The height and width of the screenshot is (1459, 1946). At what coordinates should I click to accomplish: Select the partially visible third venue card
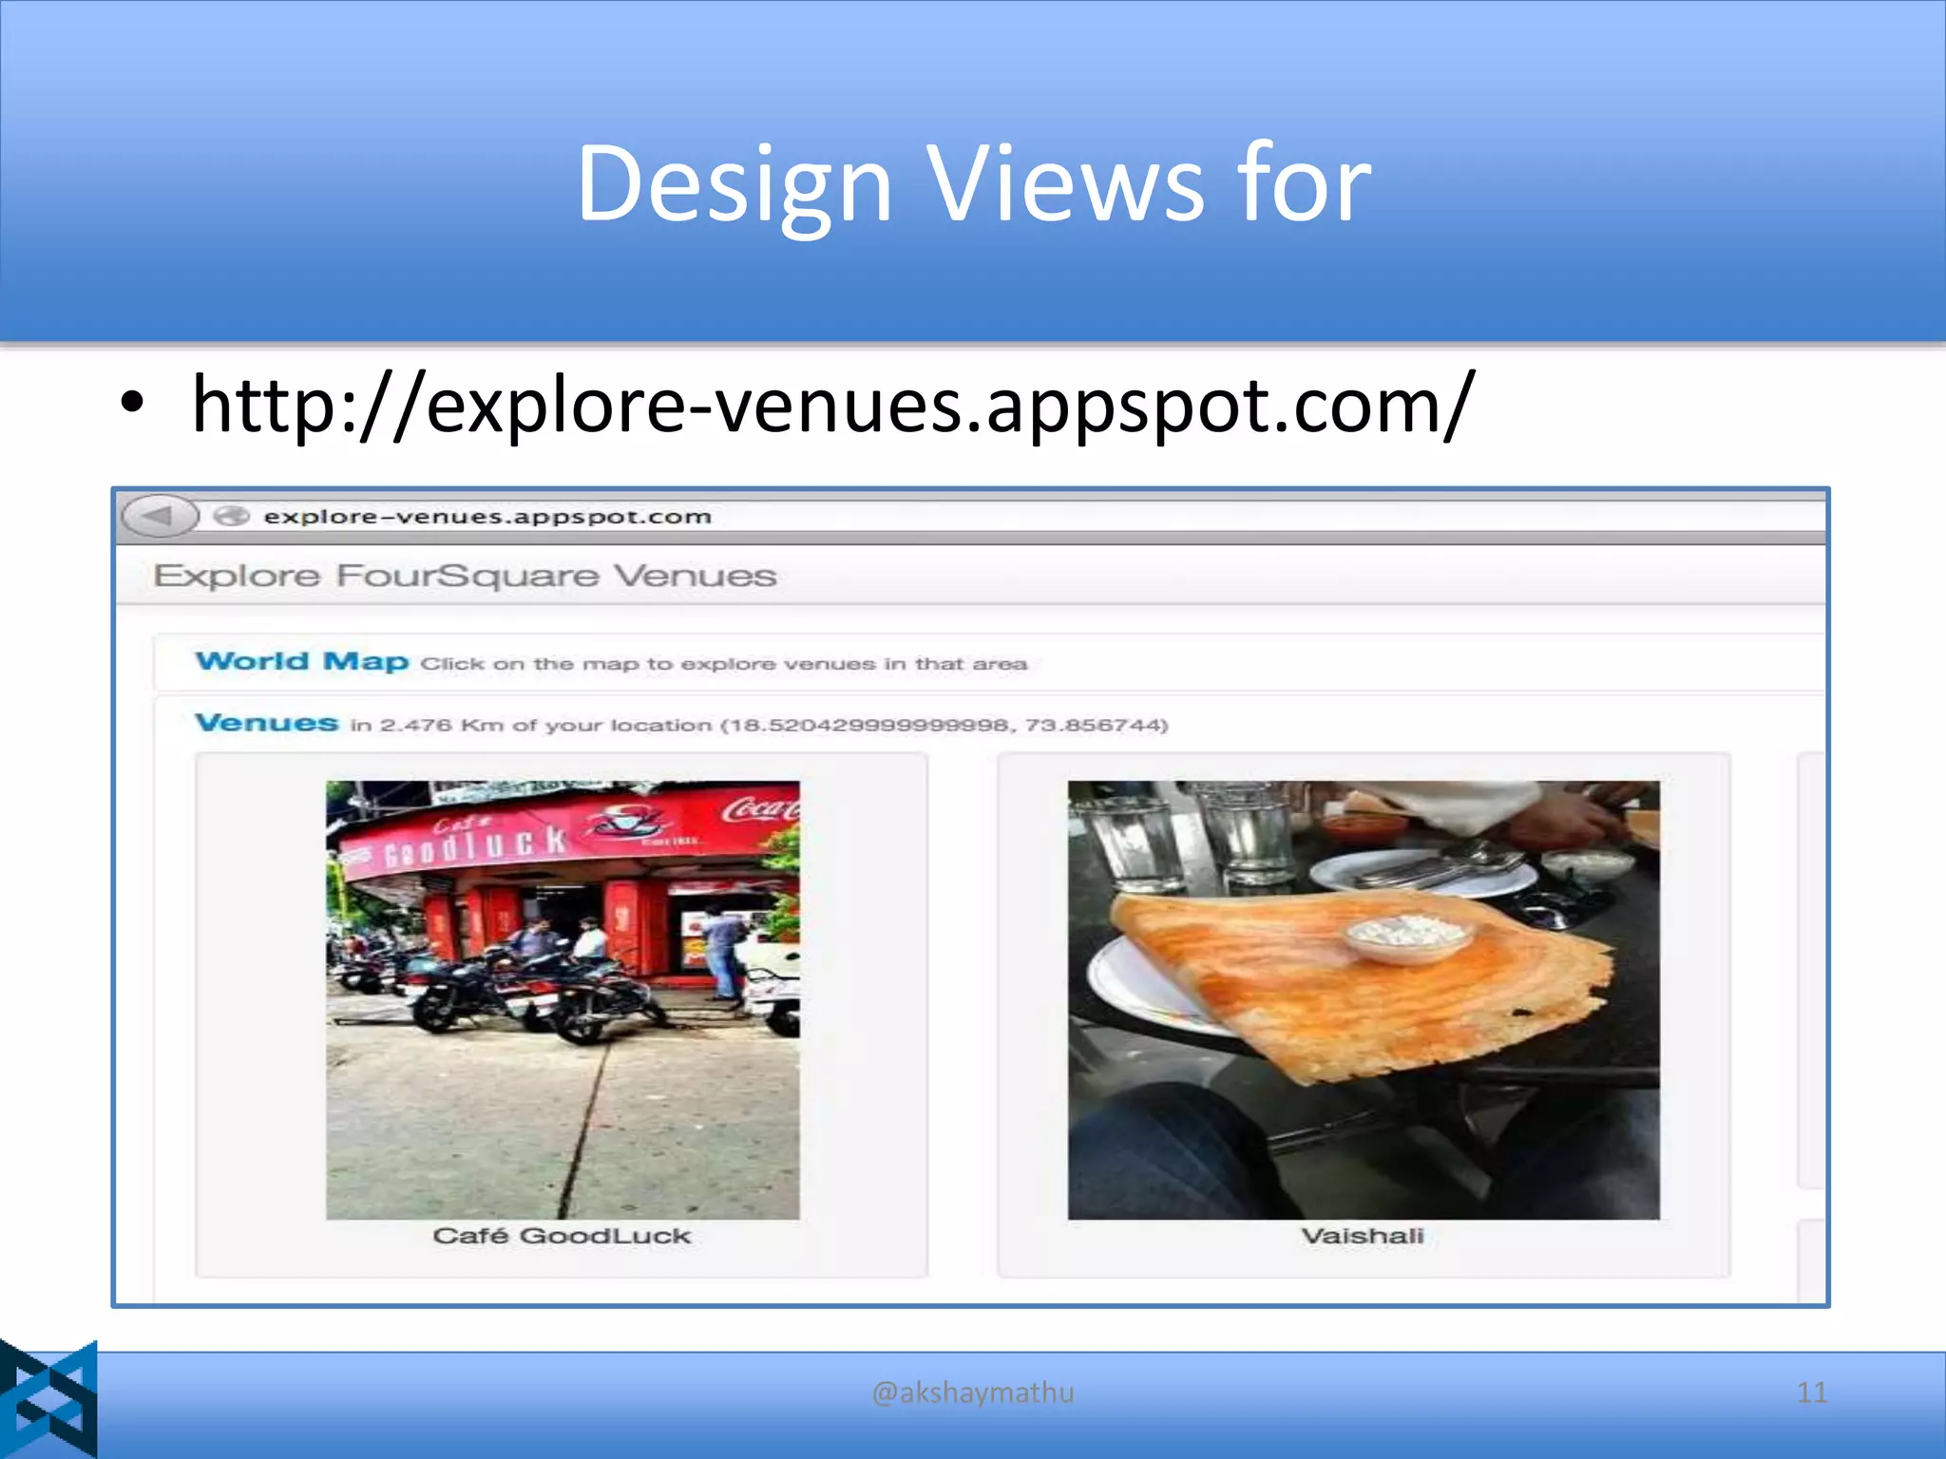click(1810, 969)
